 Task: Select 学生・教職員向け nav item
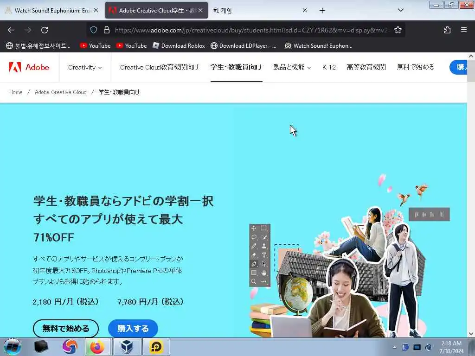[x=236, y=67]
